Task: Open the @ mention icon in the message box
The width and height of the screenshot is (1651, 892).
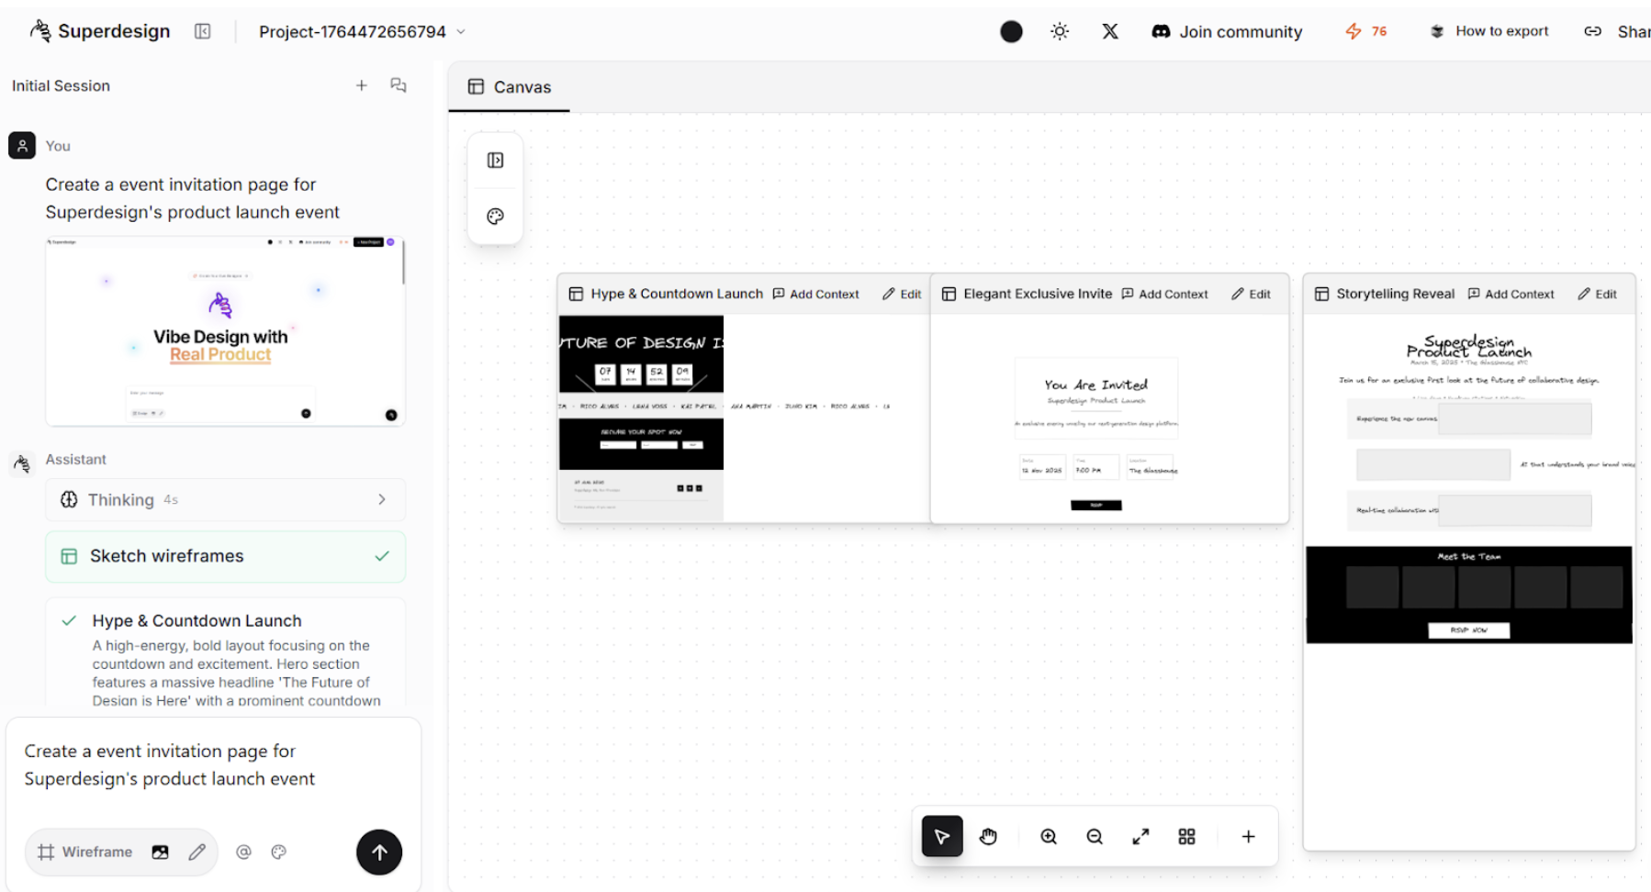Action: 243,852
